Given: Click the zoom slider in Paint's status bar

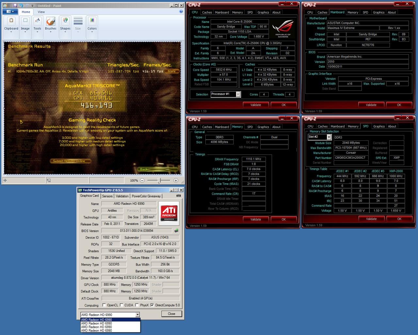Looking at the screenshot, I should 159,180.
